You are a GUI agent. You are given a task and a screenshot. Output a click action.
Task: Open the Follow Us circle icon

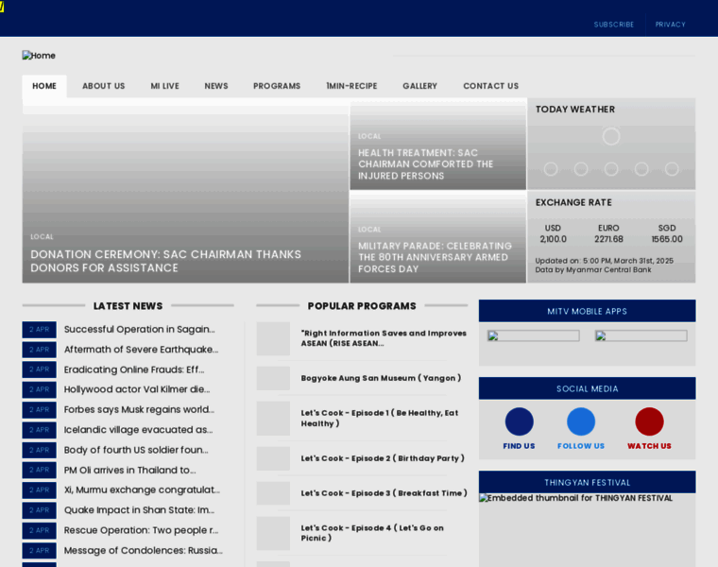pyautogui.click(x=581, y=421)
